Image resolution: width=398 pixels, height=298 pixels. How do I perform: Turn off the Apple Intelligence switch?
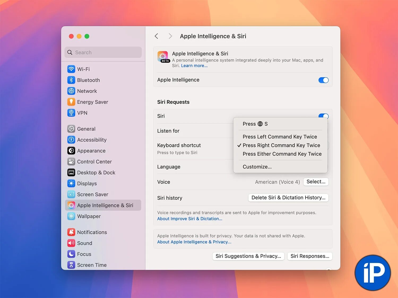click(323, 80)
